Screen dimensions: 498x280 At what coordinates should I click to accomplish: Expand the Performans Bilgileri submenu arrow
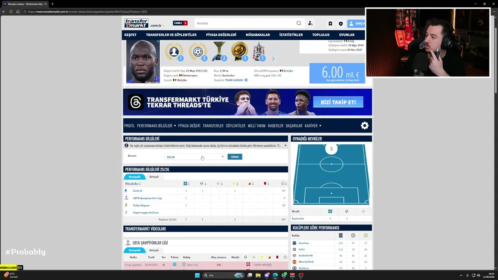[175, 126]
